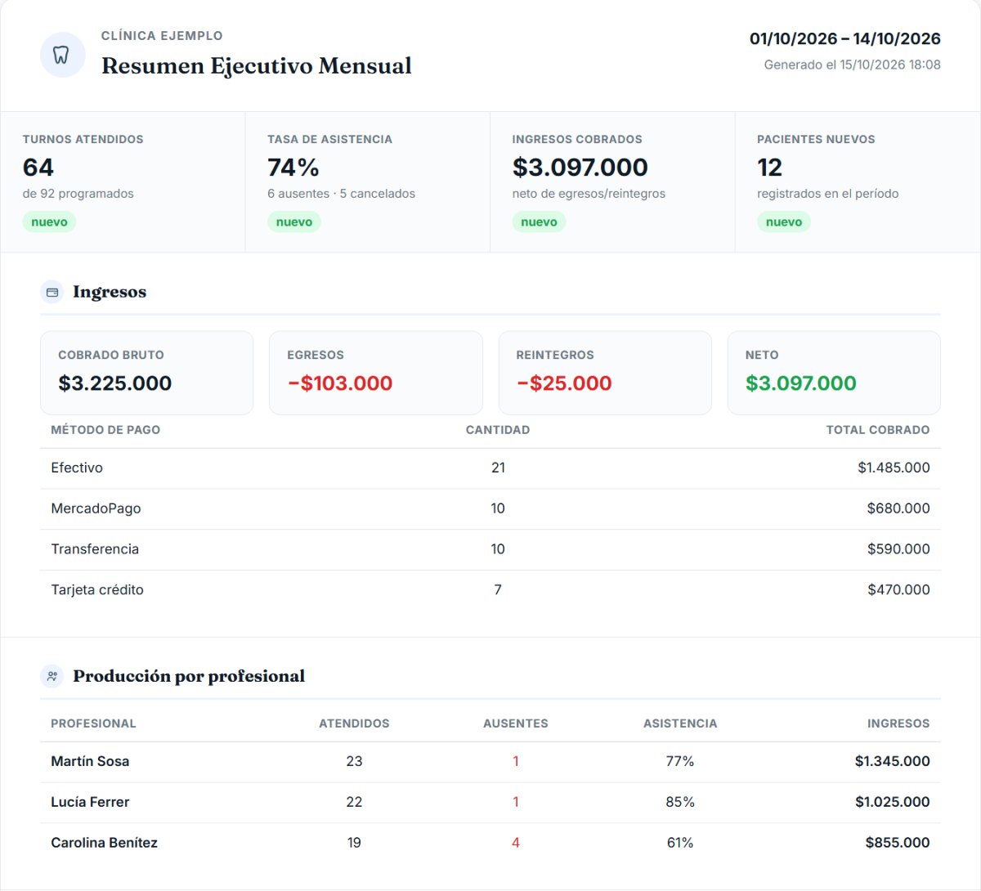The height and width of the screenshot is (891, 981).
Task: Click Carolina Benítez's 19 attended count
Action: [x=354, y=843]
